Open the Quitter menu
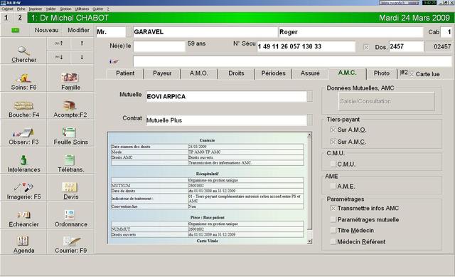This screenshot has height=277, width=455. click(x=98, y=9)
